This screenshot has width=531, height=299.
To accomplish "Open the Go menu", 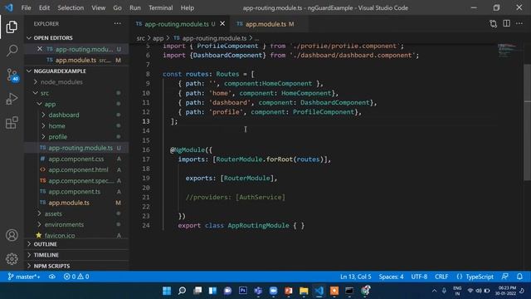I will 117,7.
